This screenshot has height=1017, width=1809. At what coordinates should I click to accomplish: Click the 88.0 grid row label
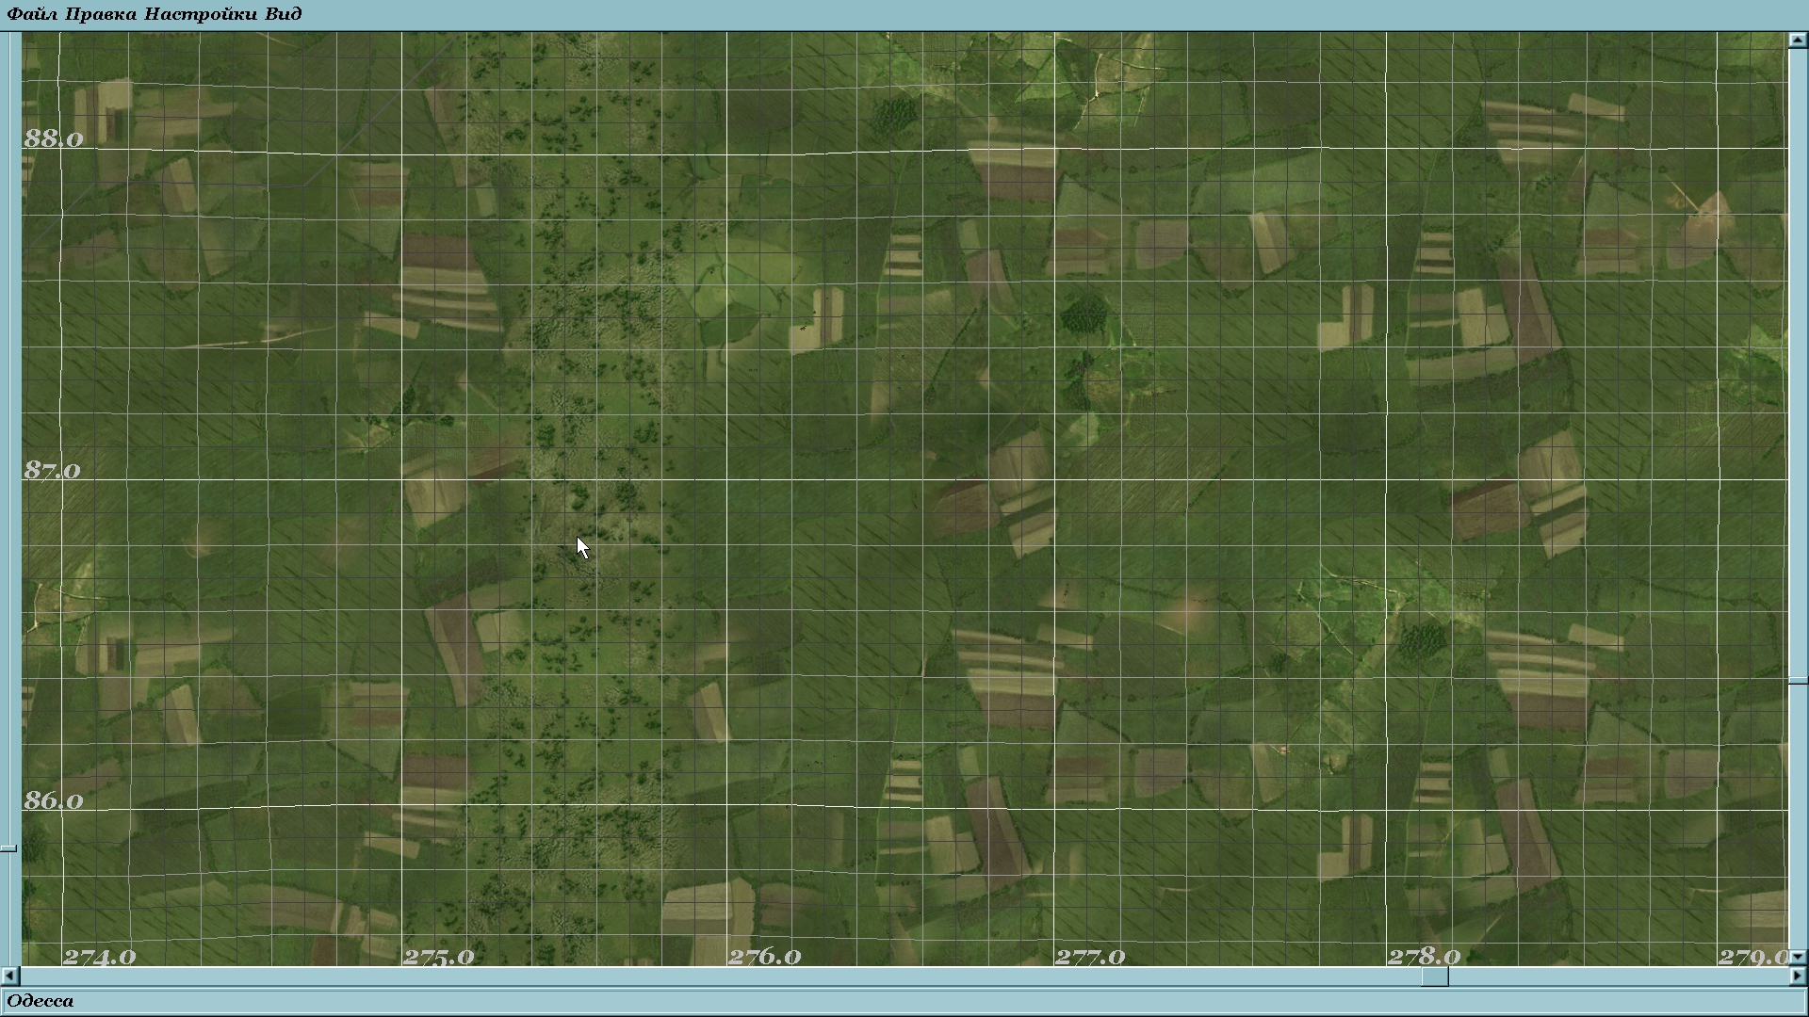(x=54, y=139)
